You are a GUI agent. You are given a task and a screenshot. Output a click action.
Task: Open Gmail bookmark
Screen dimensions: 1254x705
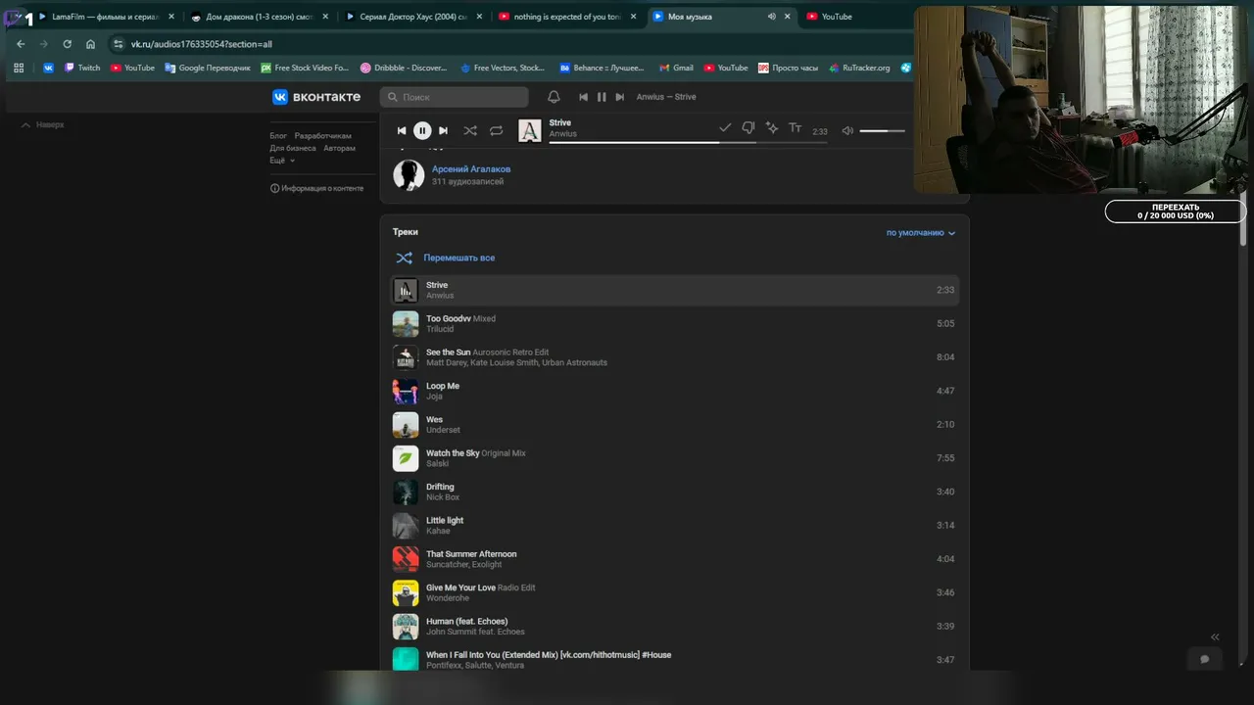[x=676, y=68]
